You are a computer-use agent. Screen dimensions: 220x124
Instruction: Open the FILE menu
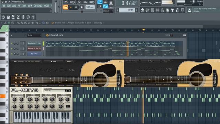3,6
